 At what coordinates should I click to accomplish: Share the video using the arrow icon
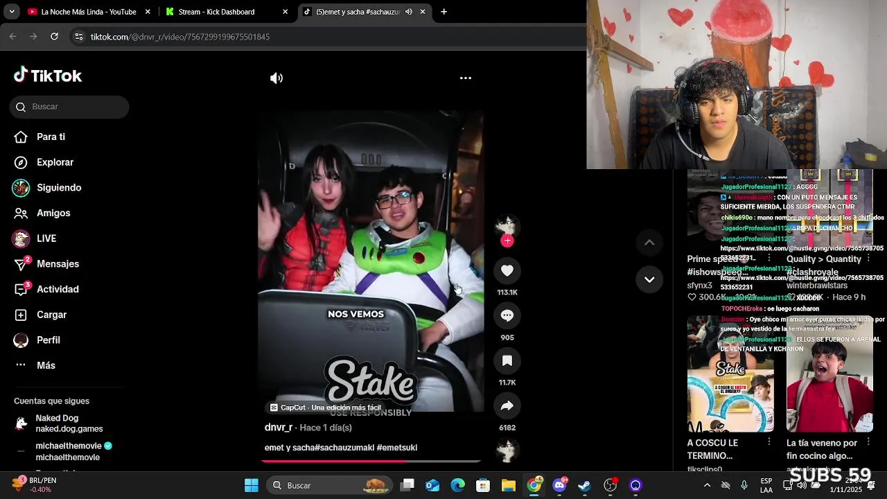click(x=507, y=405)
